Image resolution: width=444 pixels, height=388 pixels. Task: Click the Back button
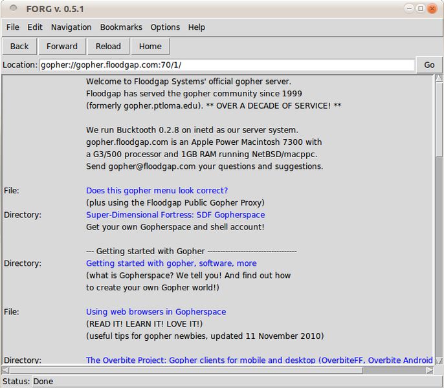point(19,47)
